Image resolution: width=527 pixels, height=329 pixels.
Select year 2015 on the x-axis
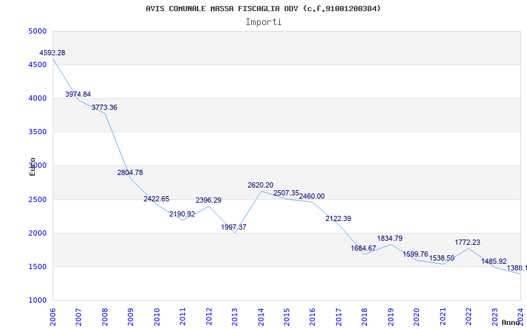(287, 316)
